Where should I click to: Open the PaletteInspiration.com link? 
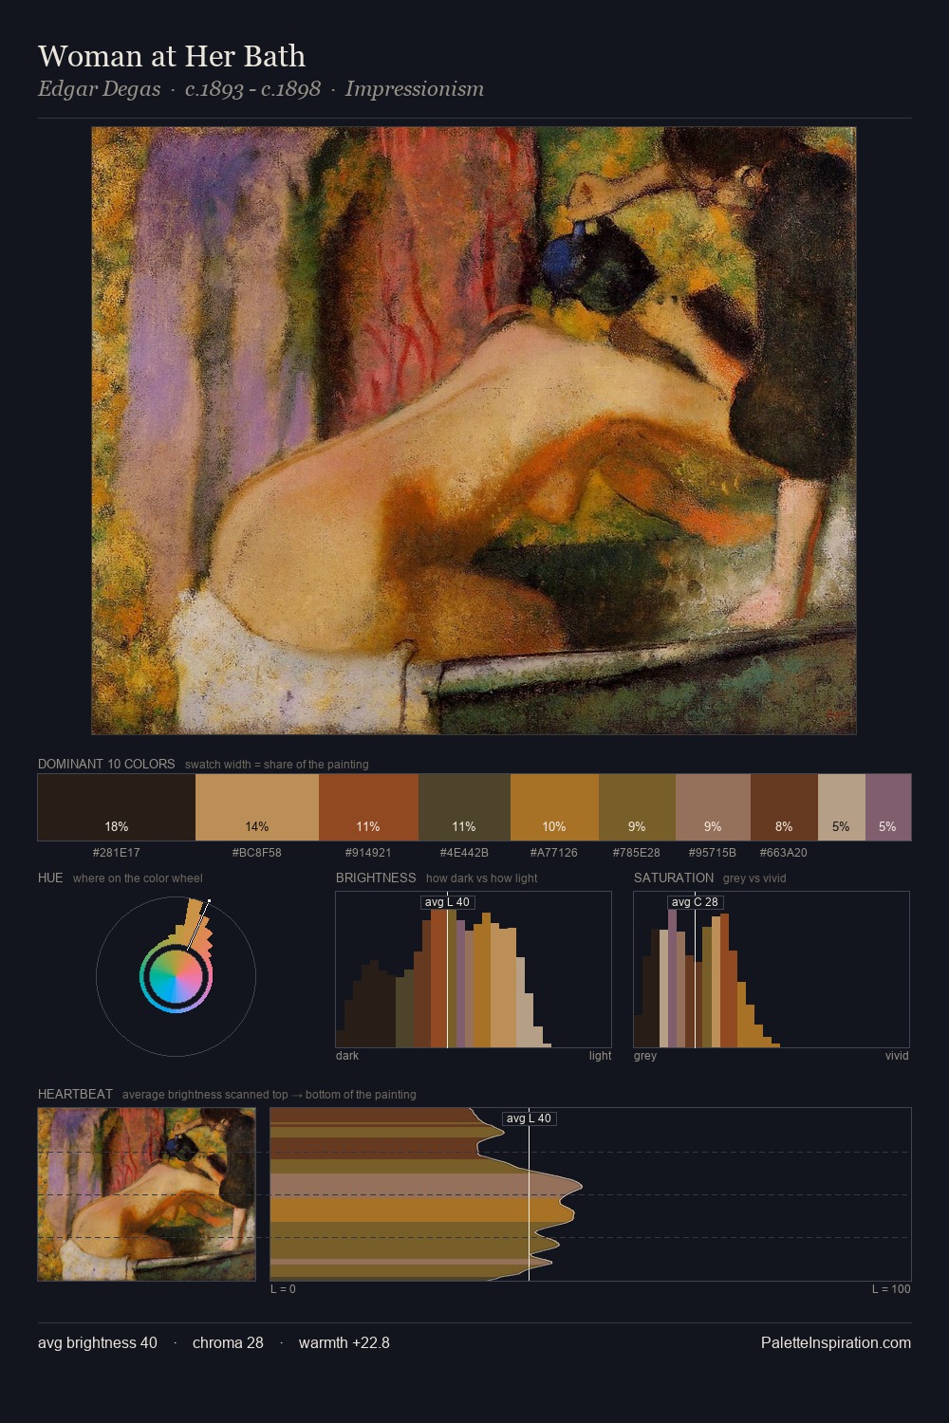pyautogui.click(x=836, y=1342)
